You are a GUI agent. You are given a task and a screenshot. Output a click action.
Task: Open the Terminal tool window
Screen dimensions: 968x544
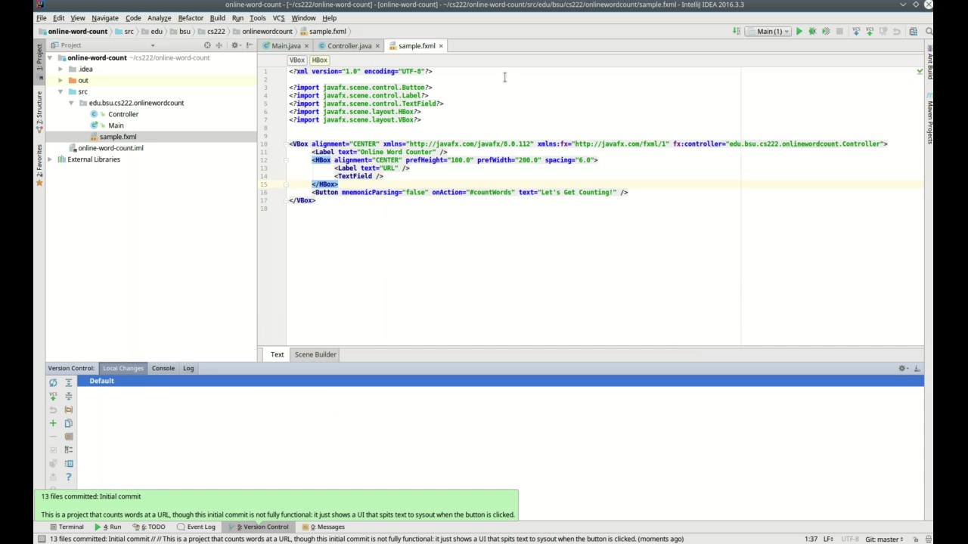pos(66,527)
